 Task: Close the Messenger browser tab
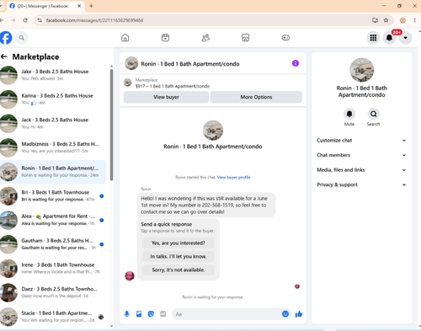79,6
